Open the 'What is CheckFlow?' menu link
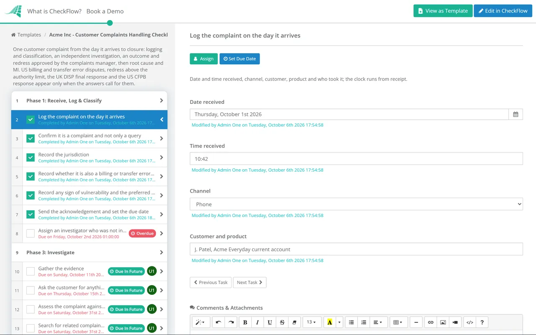 54,11
